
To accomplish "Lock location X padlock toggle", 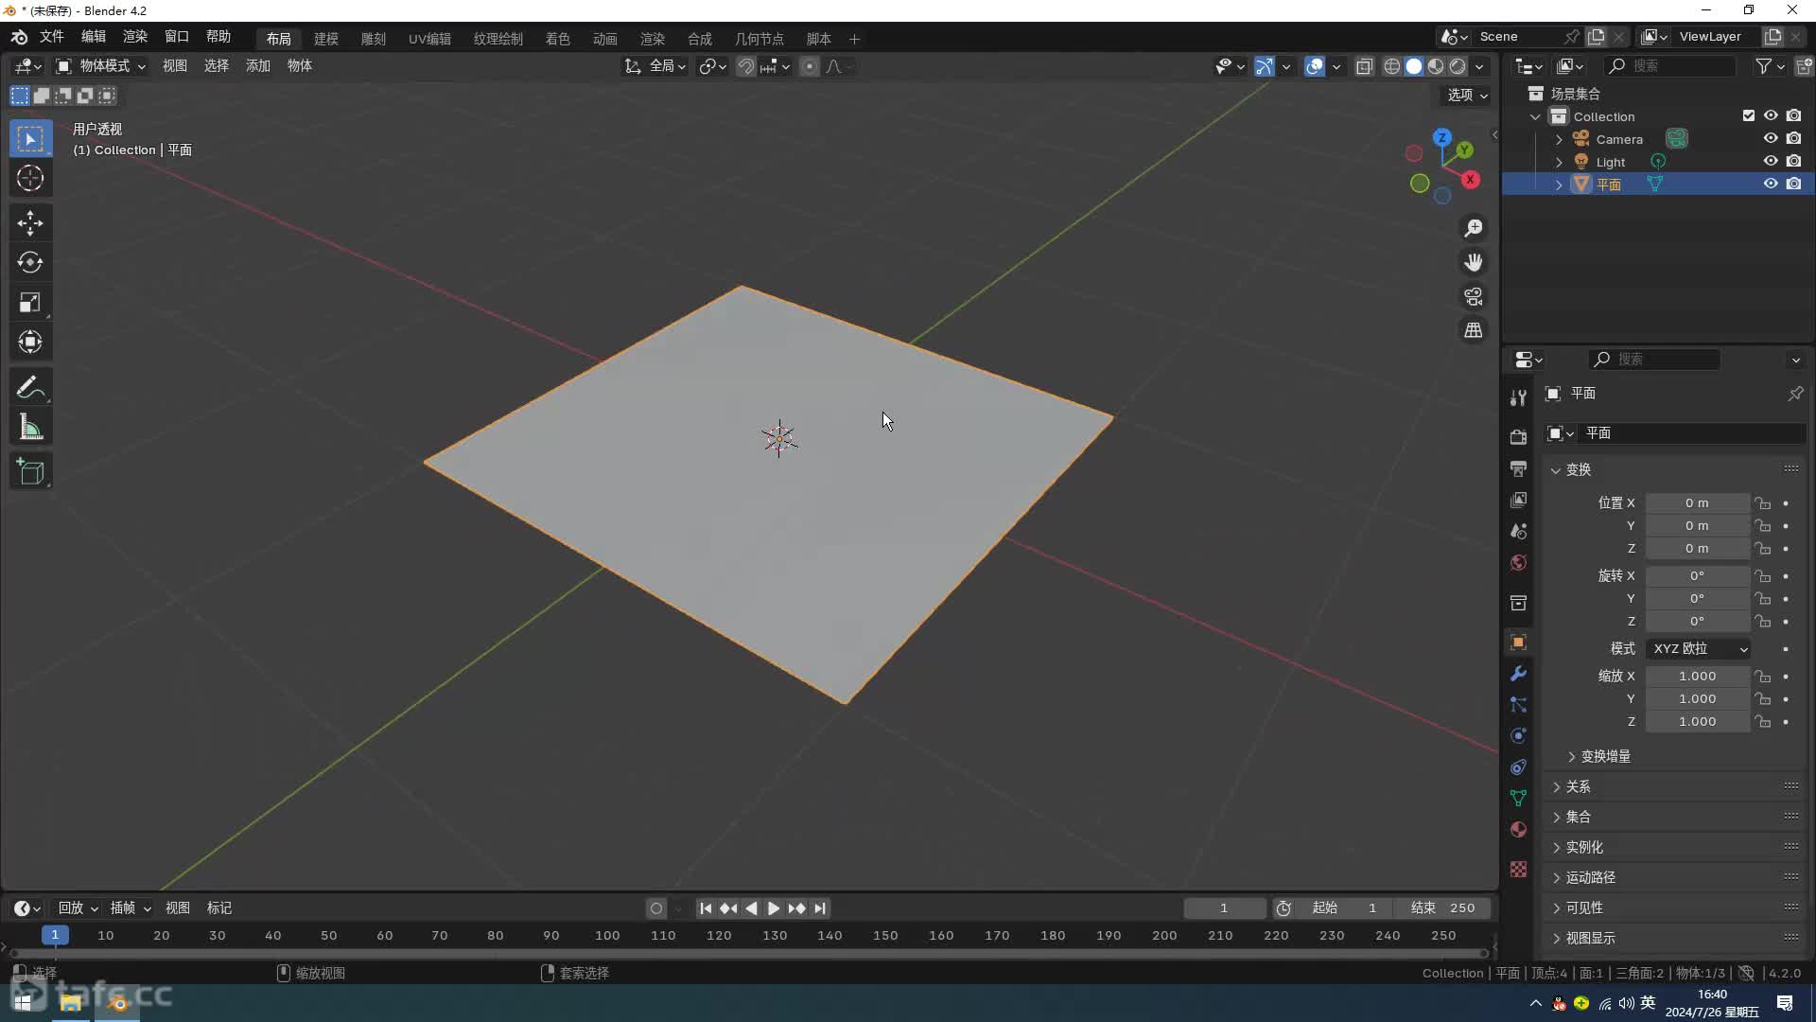I will click(x=1762, y=502).
